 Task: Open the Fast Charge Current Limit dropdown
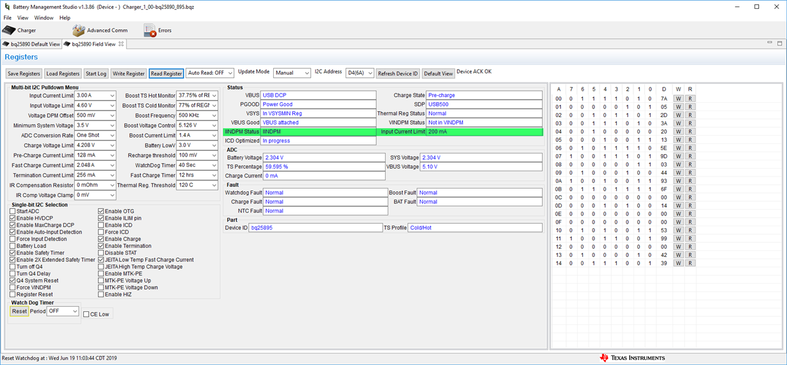click(95, 165)
